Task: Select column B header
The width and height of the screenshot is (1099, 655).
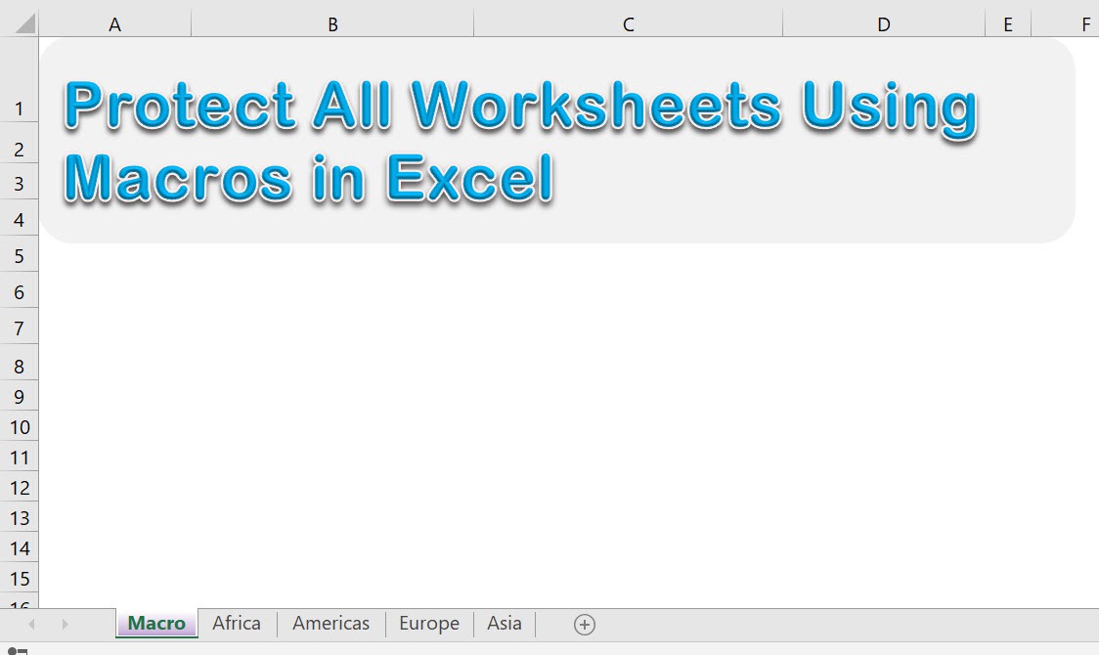Action: 332,24
